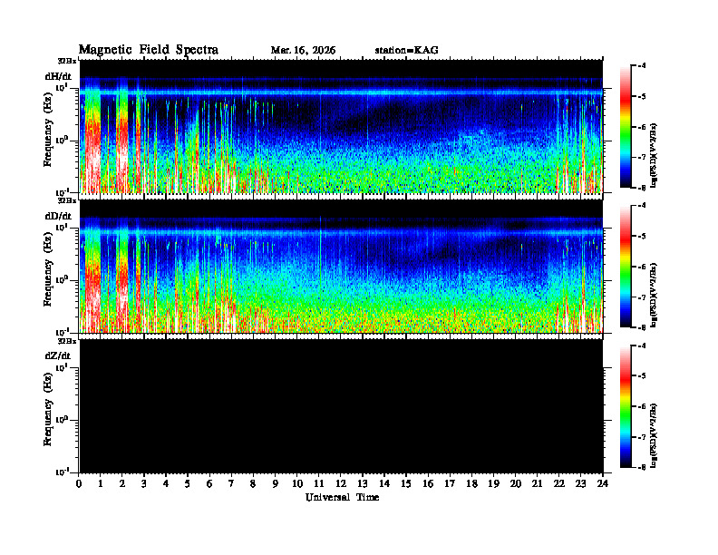Image resolution: width=718 pixels, height=555 pixels.
Task: Click the "station=KAG" label
Action: (x=406, y=51)
